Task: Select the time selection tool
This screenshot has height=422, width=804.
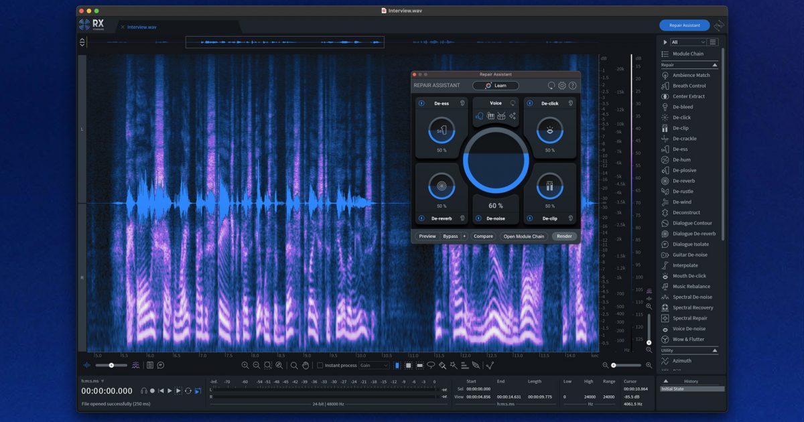Action: click(397, 365)
